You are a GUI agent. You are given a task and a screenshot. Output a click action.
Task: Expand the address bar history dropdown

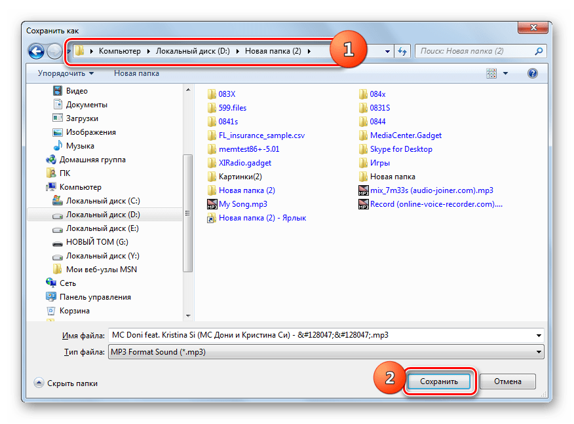tap(388, 51)
